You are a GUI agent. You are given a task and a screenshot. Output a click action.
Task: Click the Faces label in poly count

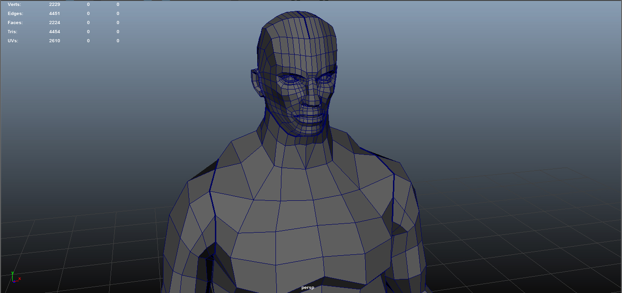(x=15, y=23)
